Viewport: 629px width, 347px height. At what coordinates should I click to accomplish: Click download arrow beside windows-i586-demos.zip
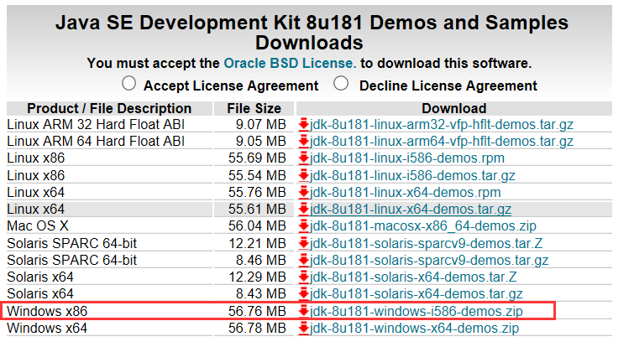pyautogui.click(x=304, y=311)
